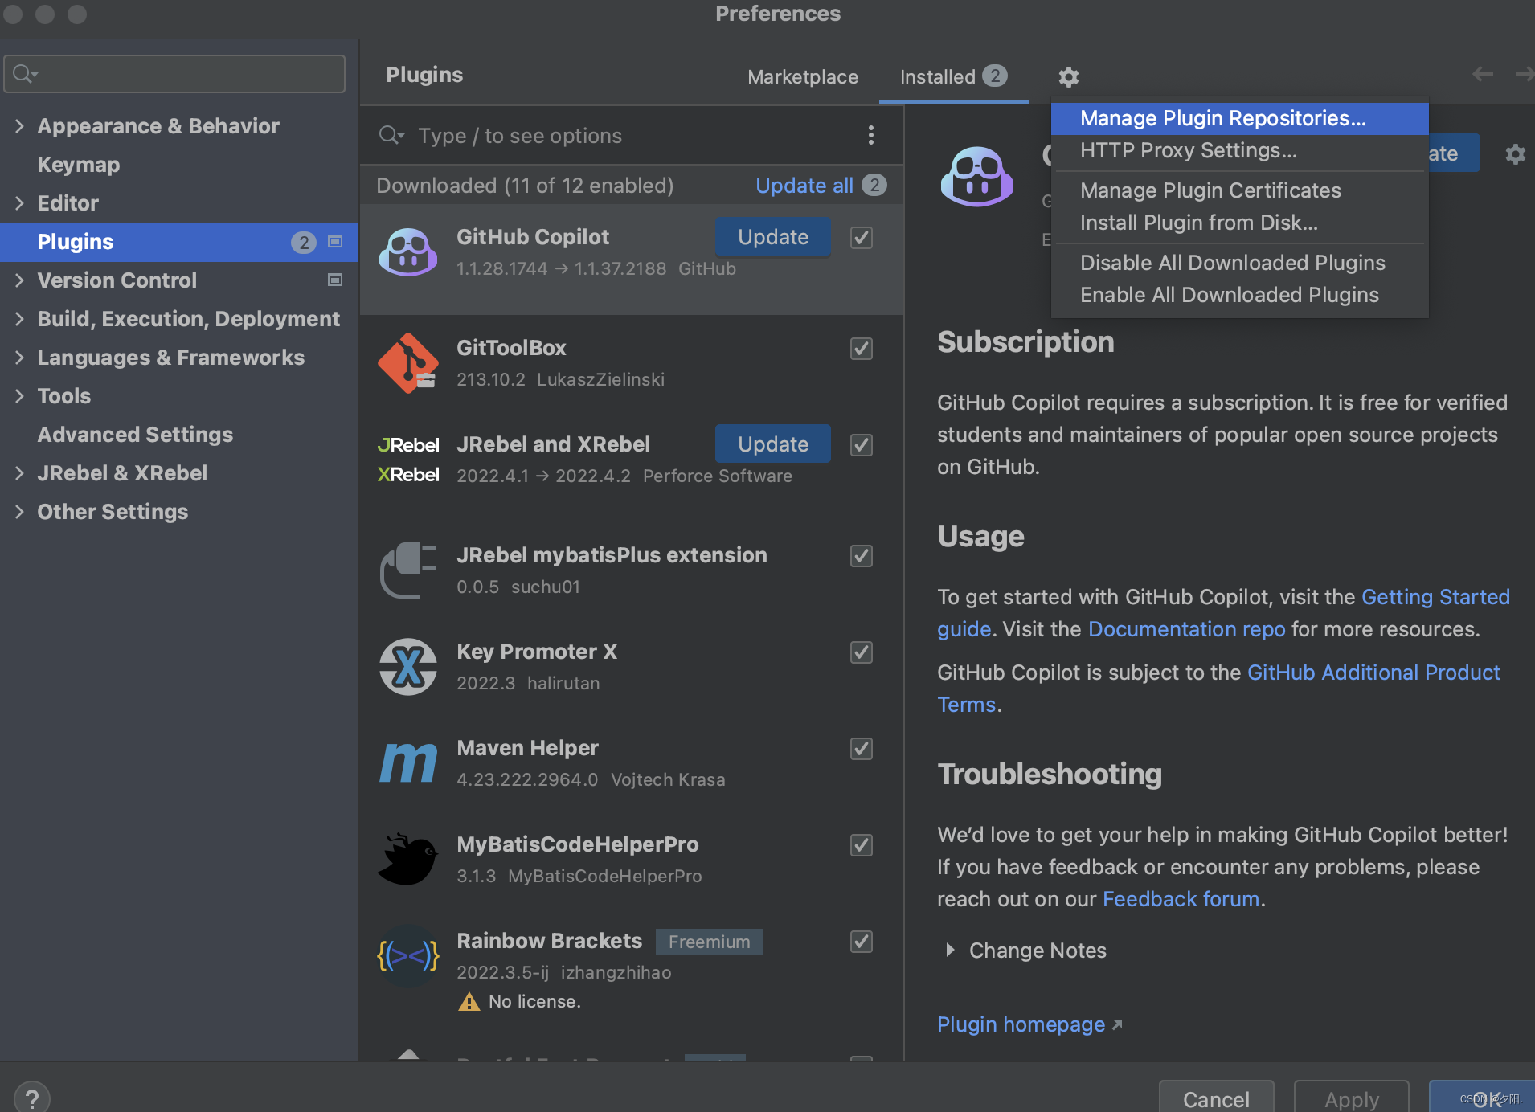Toggle the Maven Helper checkbox

(862, 748)
